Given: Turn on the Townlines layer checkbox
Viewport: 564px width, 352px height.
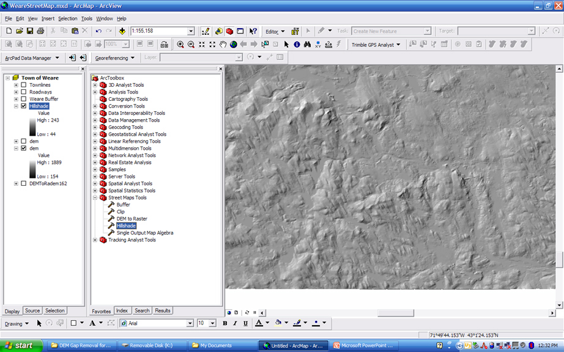Looking at the screenshot, I should [x=23, y=85].
